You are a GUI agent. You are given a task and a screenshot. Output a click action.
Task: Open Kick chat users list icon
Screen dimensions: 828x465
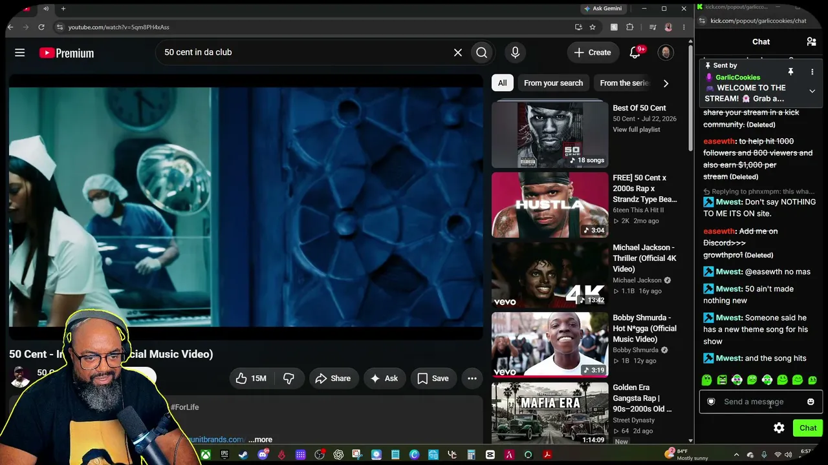811,42
